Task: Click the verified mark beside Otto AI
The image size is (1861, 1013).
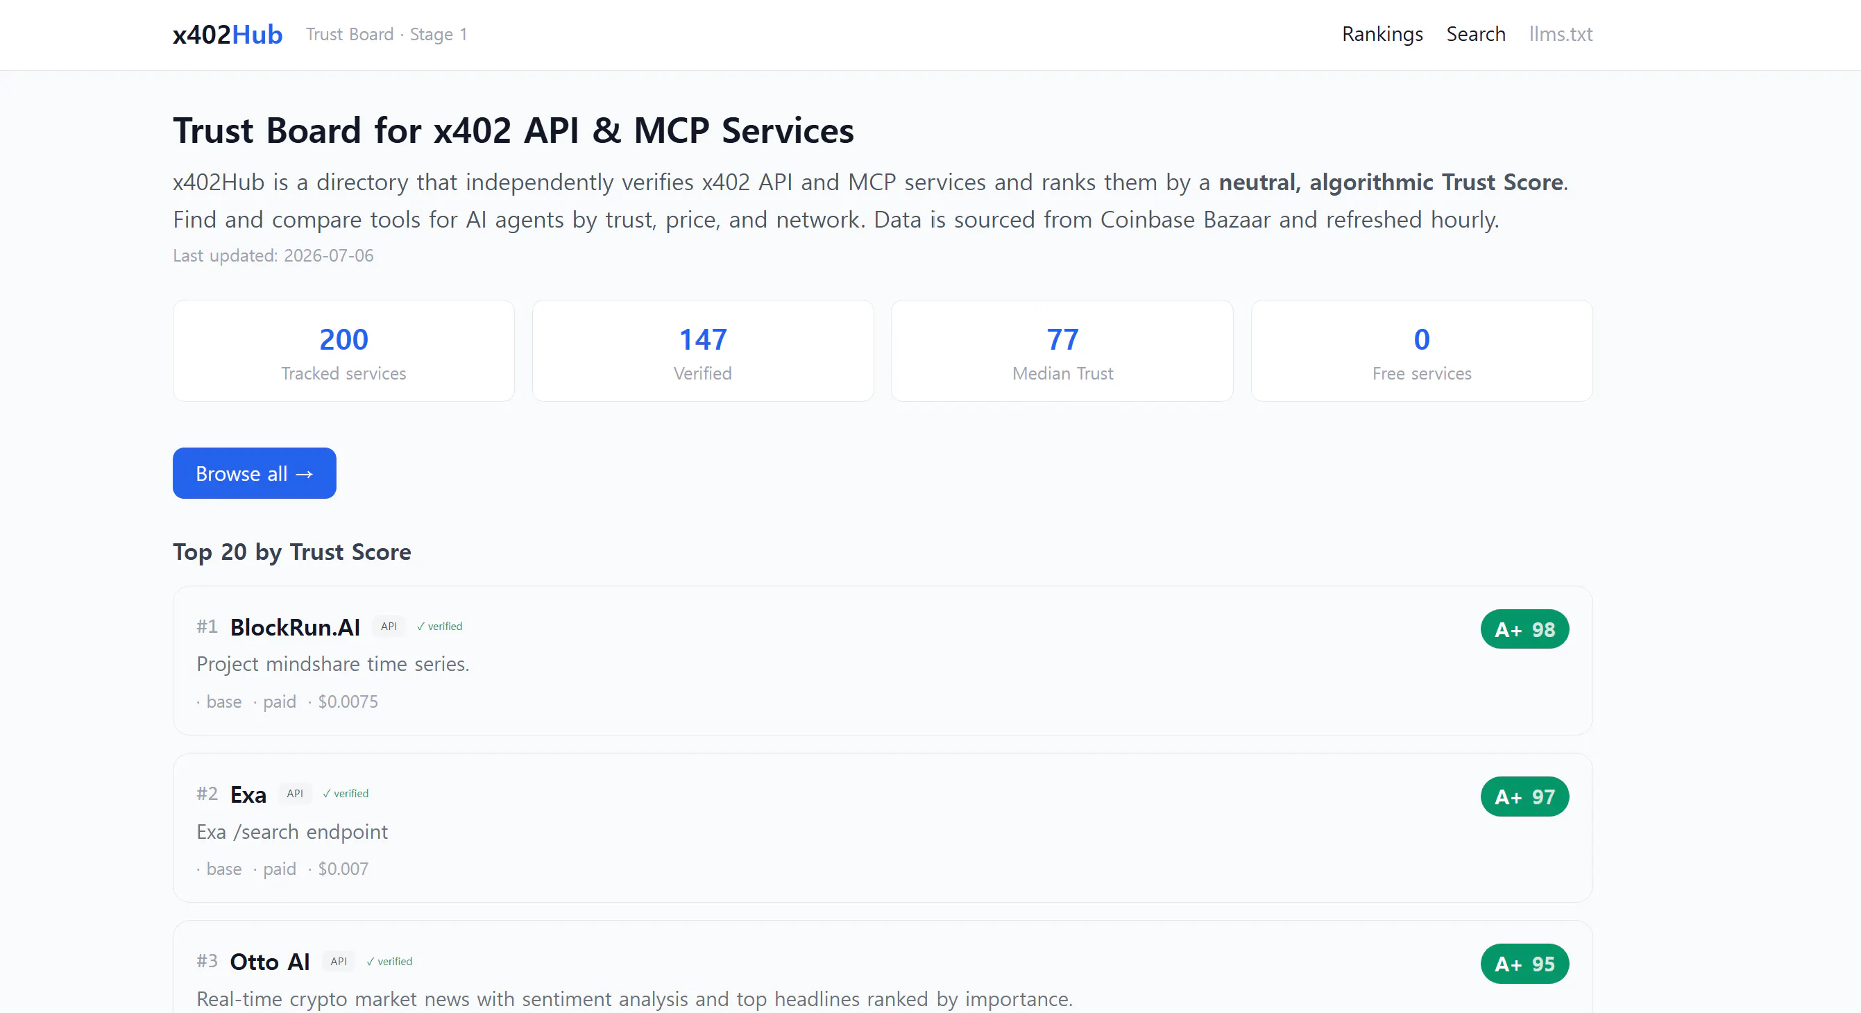Action: 389,961
